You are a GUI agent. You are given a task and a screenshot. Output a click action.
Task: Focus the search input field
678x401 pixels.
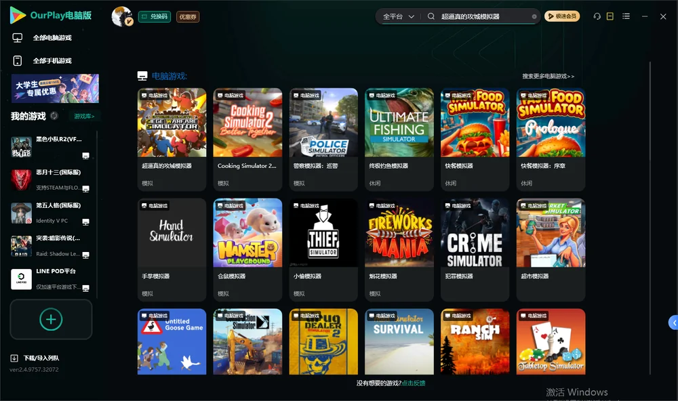point(484,17)
